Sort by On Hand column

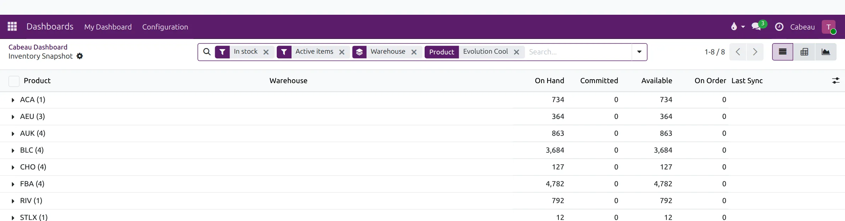coord(550,81)
